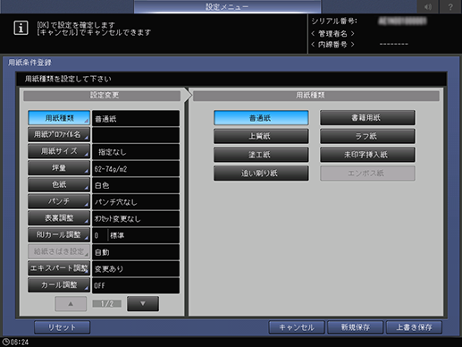The width and height of the screenshot is (462, 347).
Task: Click the 普通紙 value in left panel
Action: pos(136,119)
